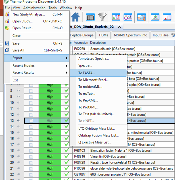Click the filter icon beside Input Files
The image size is (175, 180).
173,35
